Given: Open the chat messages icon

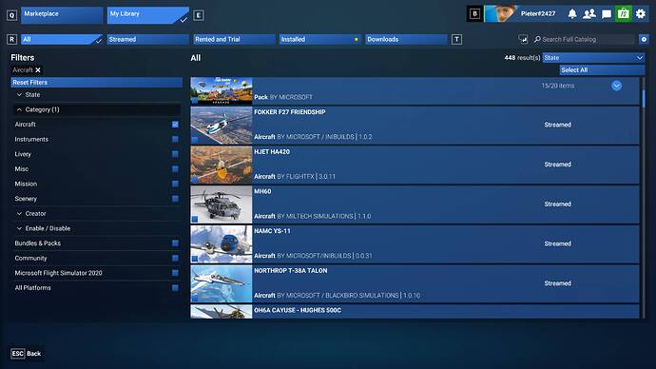Looking at the screenshot, I should pos(607,14).
